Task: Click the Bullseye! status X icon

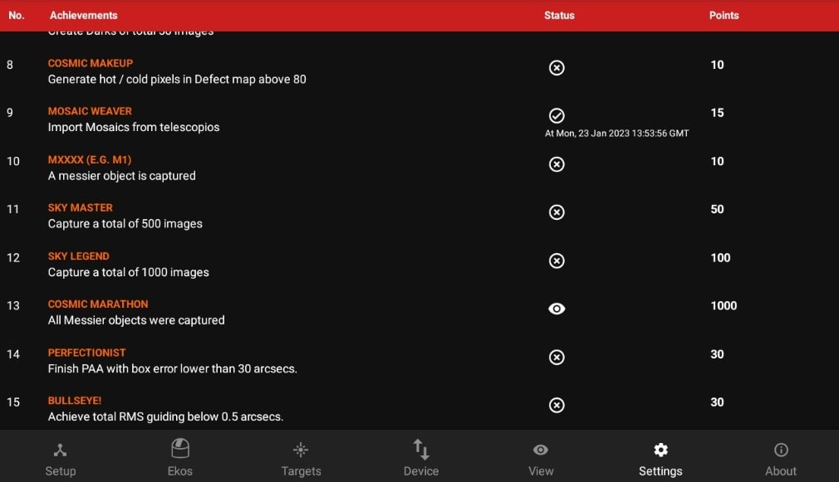Action: point(557,405)
